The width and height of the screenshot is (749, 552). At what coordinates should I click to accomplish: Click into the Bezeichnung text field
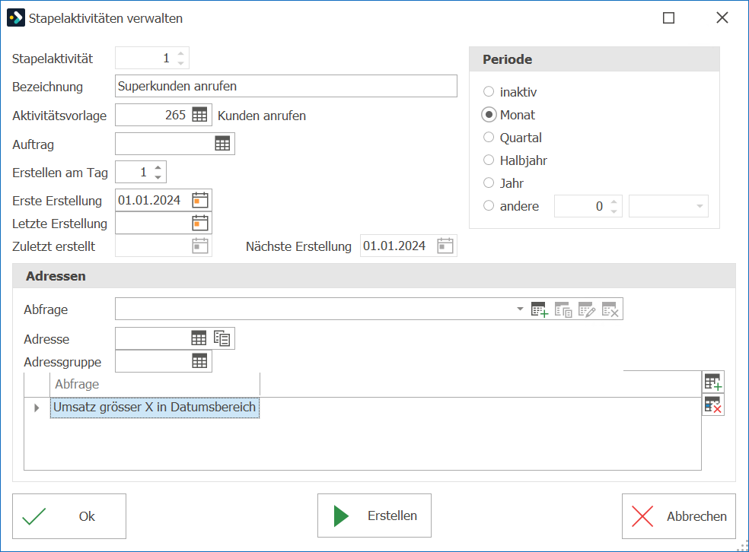[285, 86]
